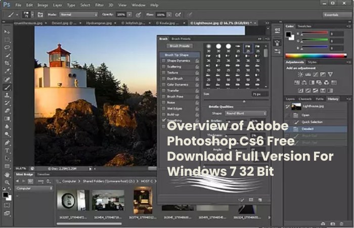This screenshot has width=354, height=228.
Task: Select the Rectangular Marquee tool
Action: click(7, 40)
